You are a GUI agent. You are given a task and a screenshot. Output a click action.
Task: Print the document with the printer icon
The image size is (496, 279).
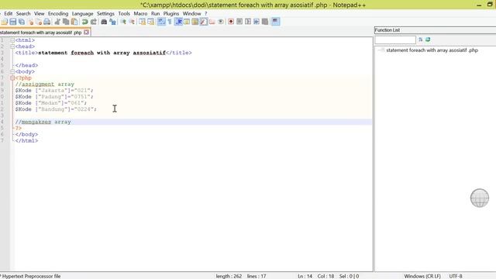pos(46,22)
